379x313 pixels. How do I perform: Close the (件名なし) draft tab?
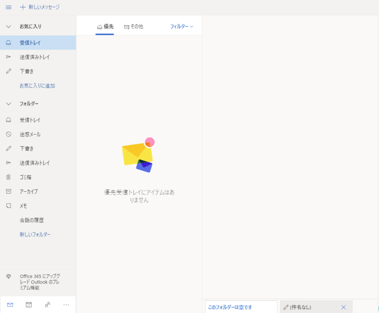tap(344, 307)
